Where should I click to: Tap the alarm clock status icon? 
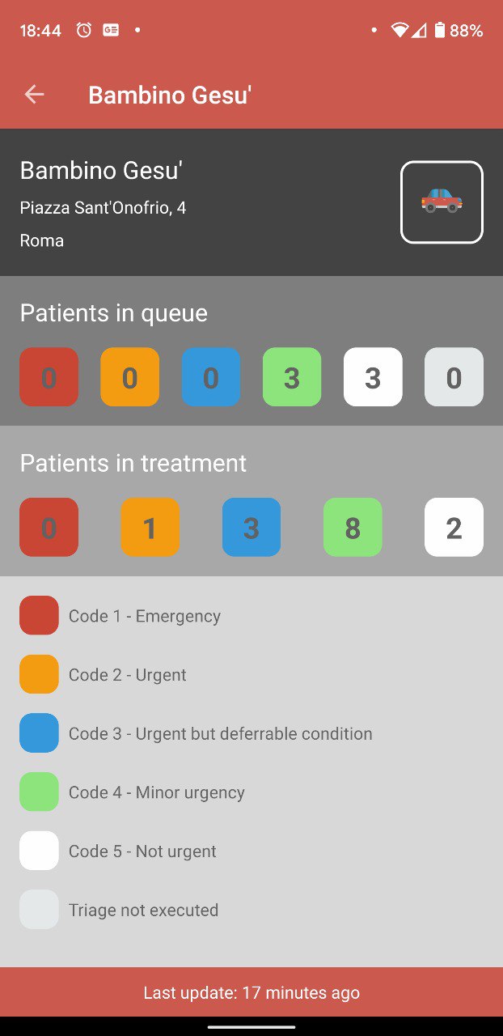click(84, 30)
